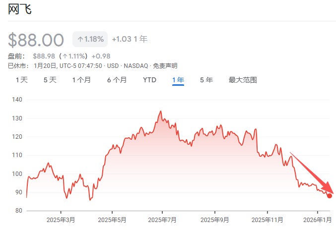Click the 100 y-axis value
The width and height of the screenshot is (336, 230).
click(x=17, y=173)
